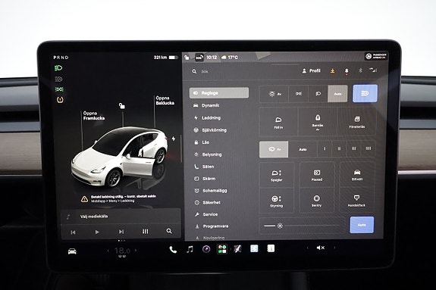The image size is (436, 290).
Task: Select parking lights mode
Action: click(x=299, y=94)
